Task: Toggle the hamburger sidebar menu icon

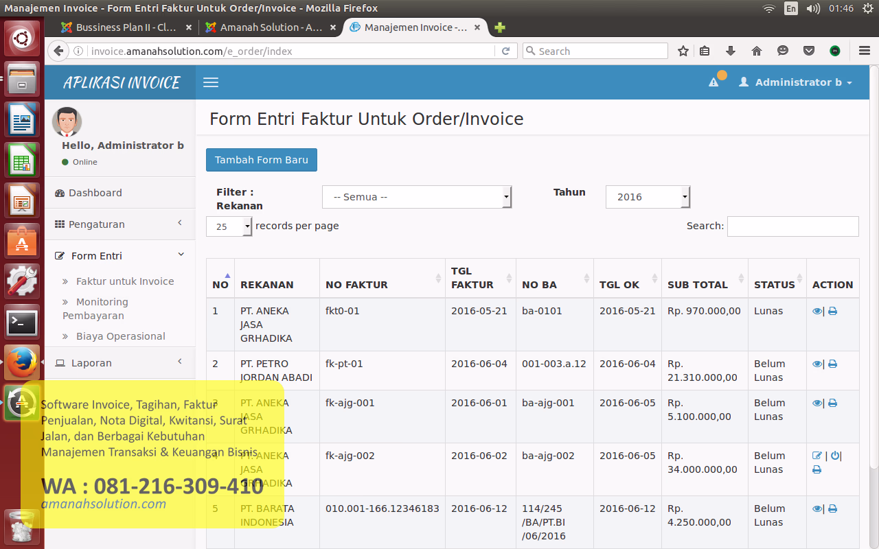Action: [211, 82]
